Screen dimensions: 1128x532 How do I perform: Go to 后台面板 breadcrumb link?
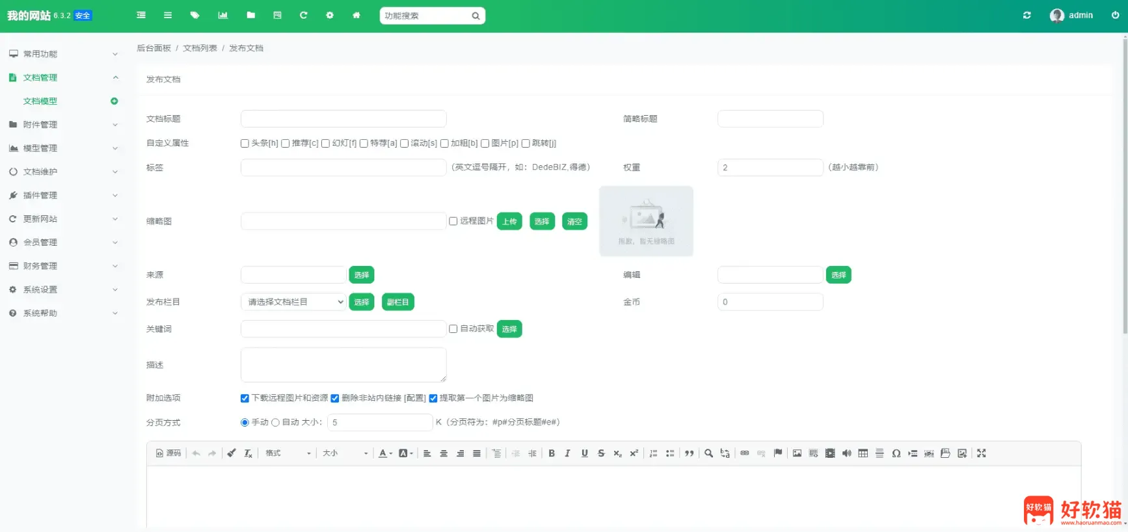[x=154, y=48]
